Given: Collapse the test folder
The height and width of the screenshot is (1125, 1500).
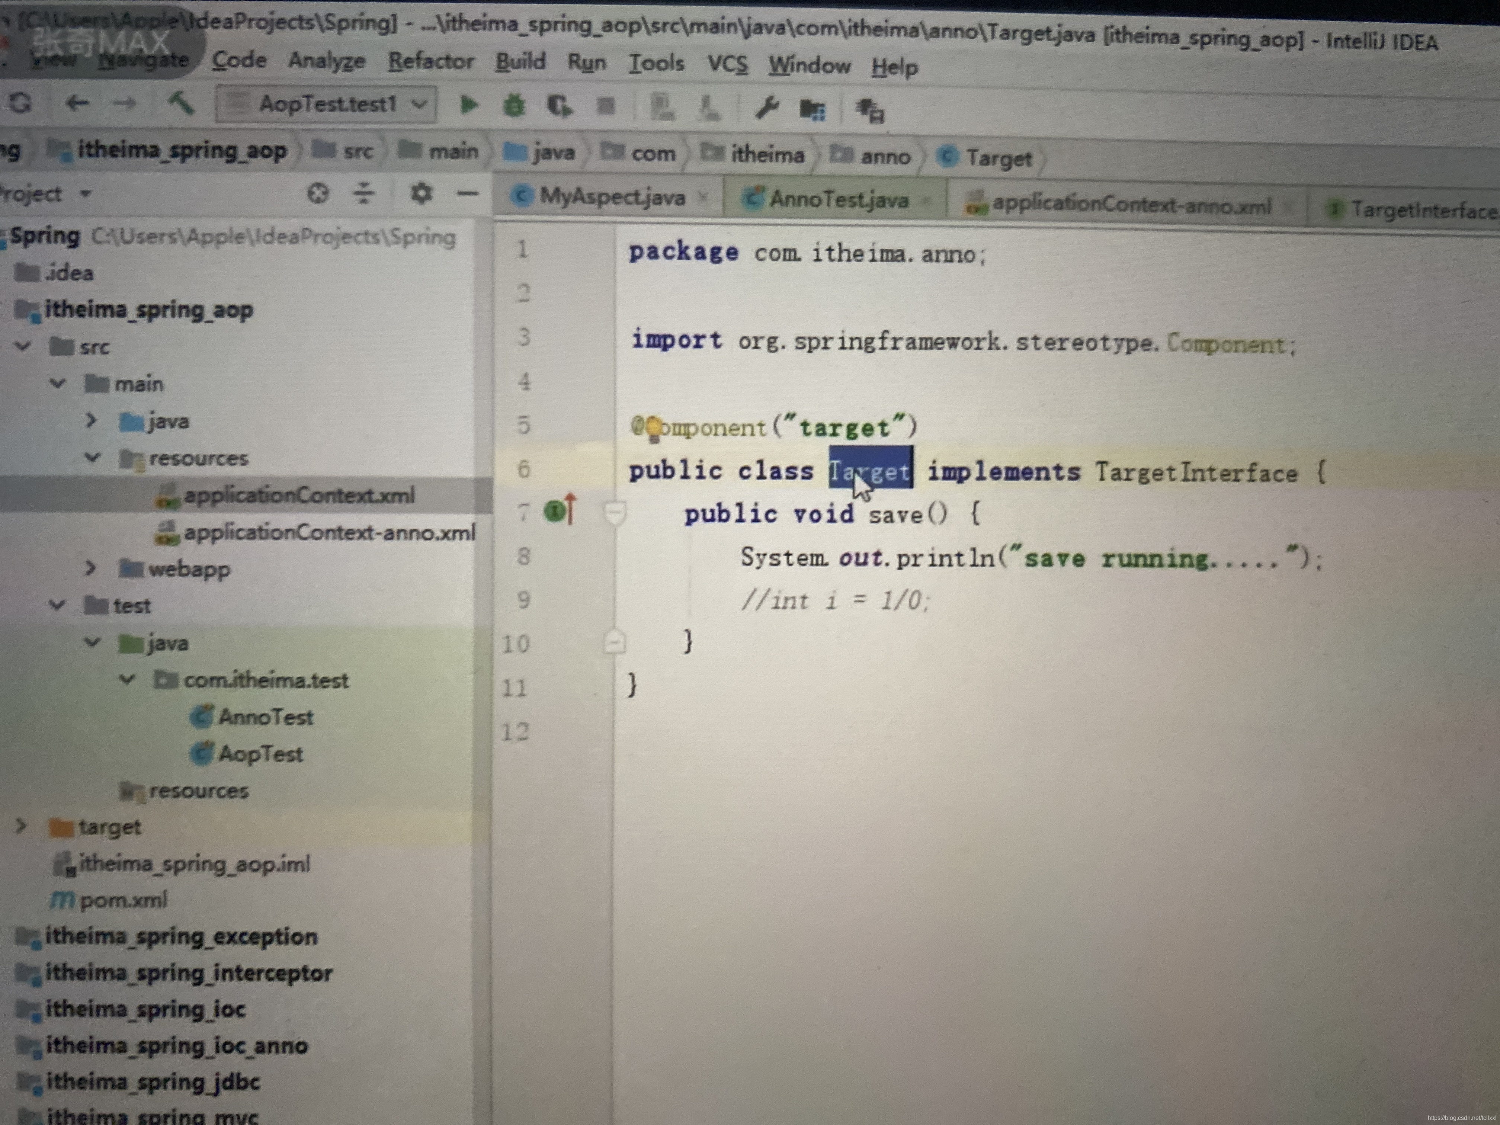Looking at the screenshot, I should tap(58, 604).
